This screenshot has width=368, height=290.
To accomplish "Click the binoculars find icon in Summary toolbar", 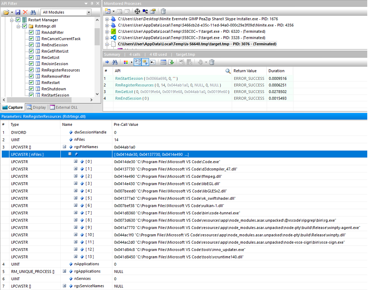I will [115, 62].
